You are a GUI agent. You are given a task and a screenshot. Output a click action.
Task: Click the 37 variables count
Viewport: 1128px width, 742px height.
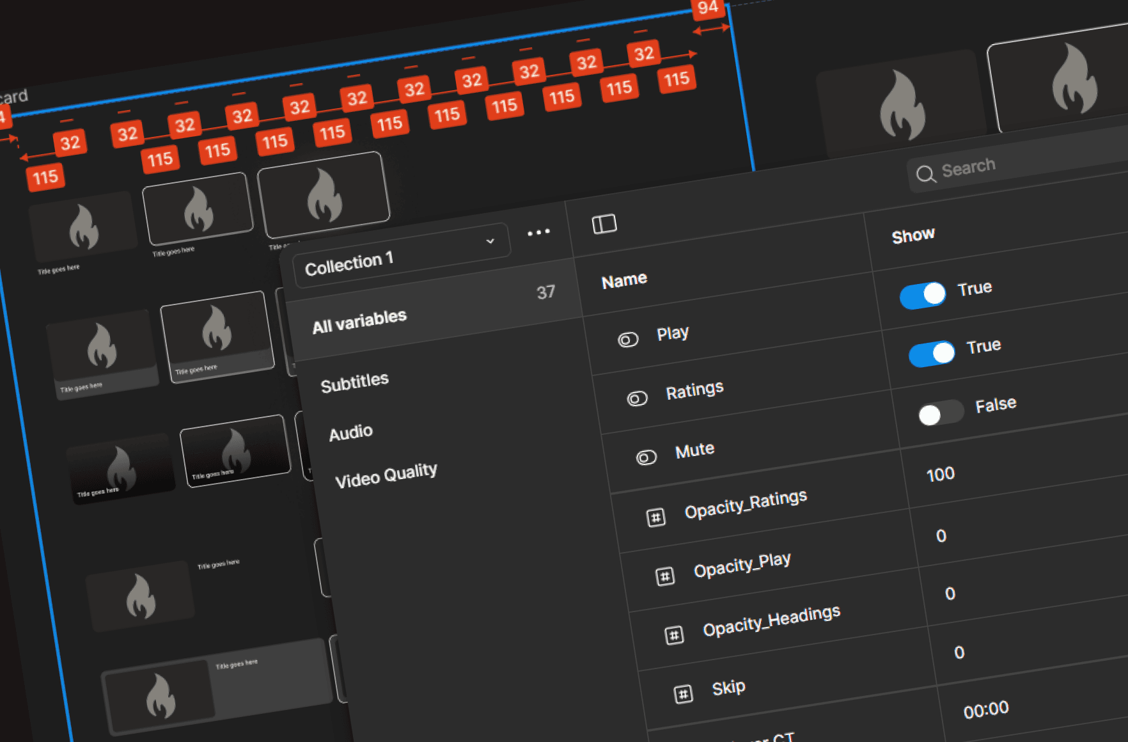point(545,293)
